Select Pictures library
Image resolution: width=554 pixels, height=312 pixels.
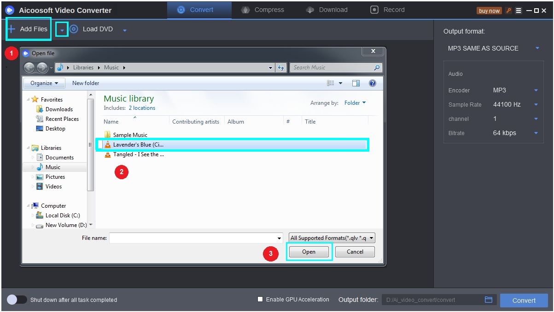pyautogui.click(x=55, y=177)
